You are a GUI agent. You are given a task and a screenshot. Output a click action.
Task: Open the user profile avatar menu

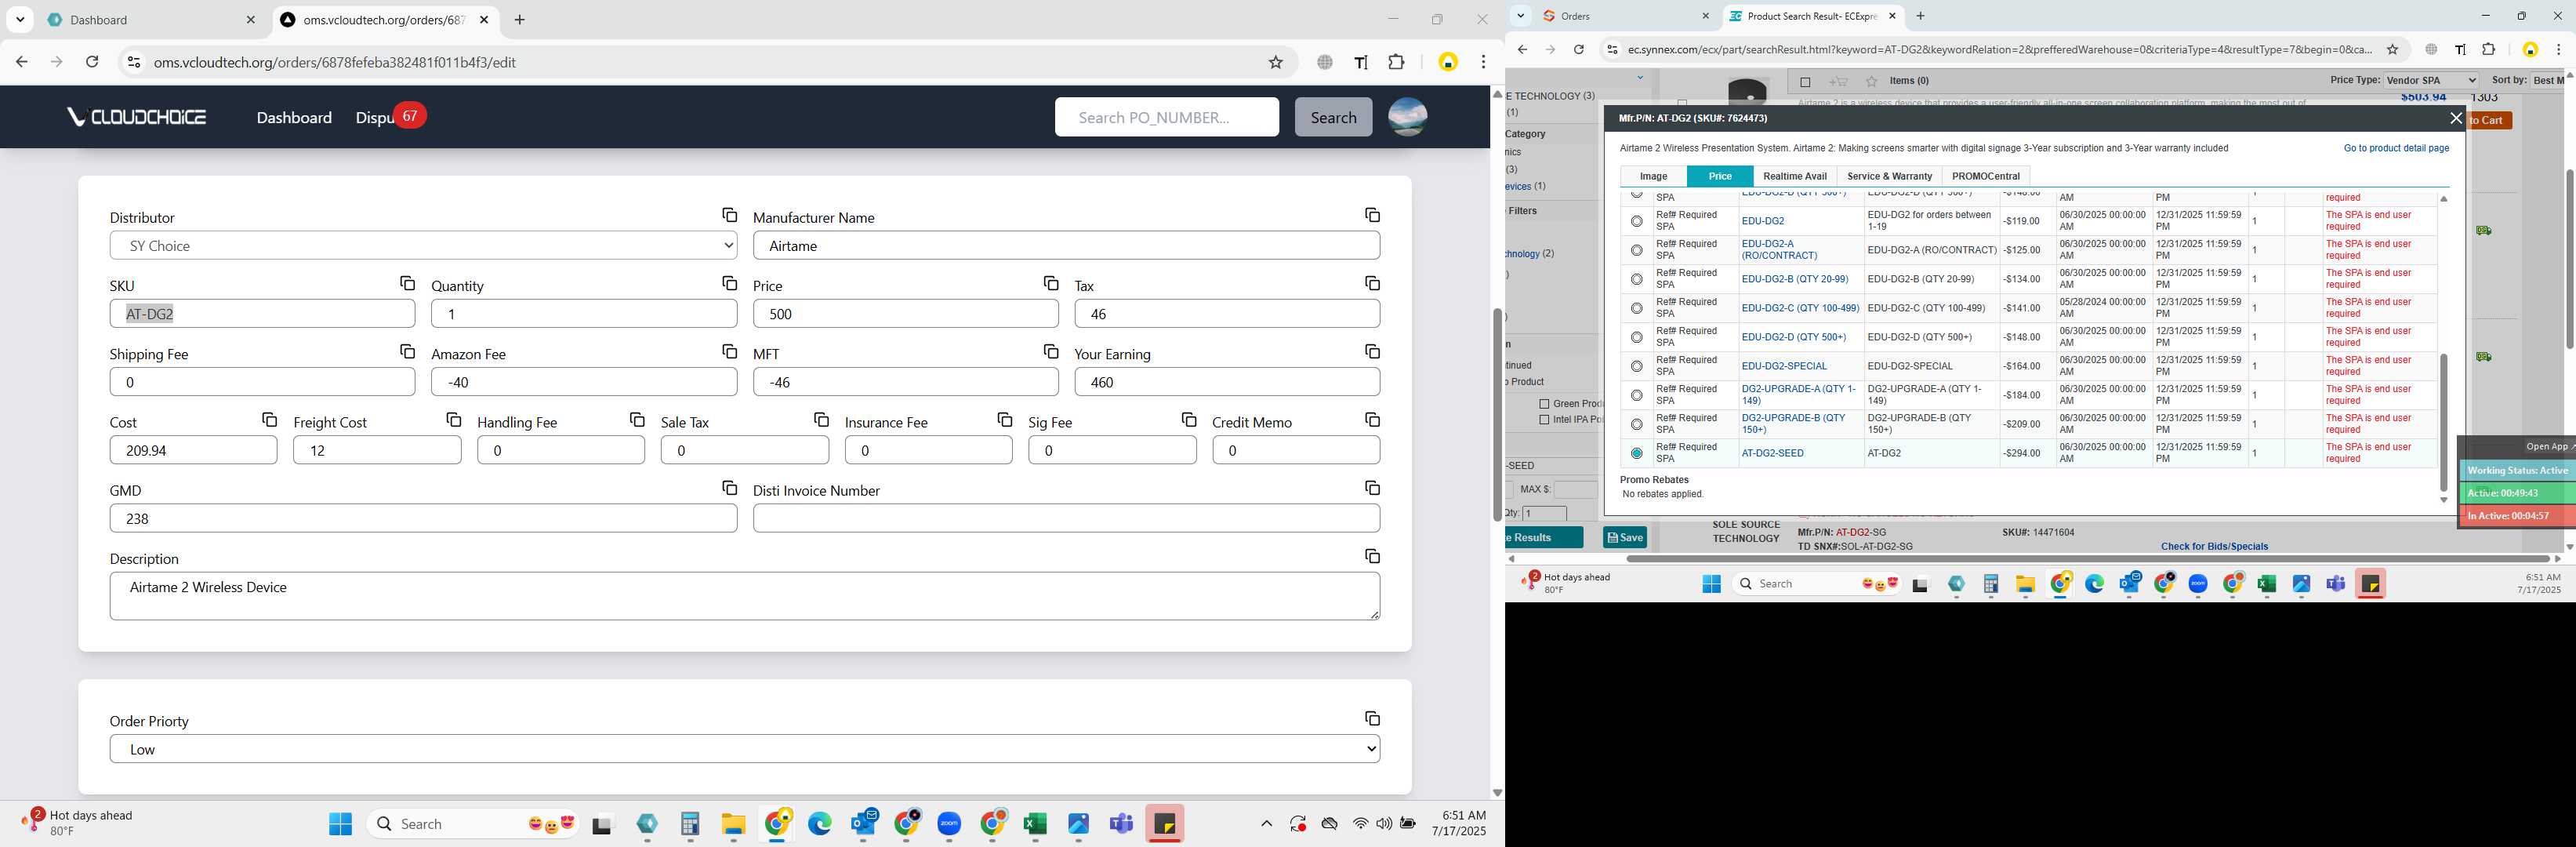coord(1407,117)
